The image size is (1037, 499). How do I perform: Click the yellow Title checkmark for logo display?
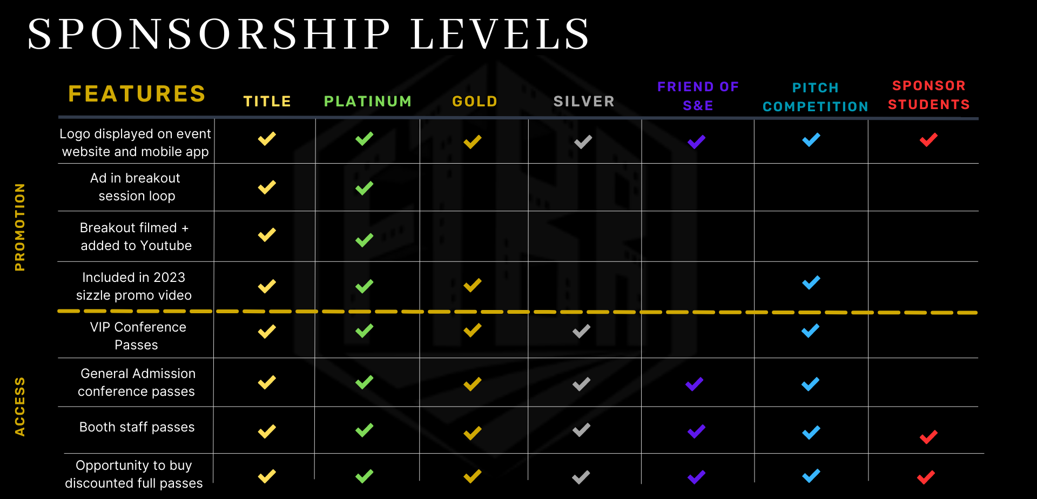click(x=267, y=139)
